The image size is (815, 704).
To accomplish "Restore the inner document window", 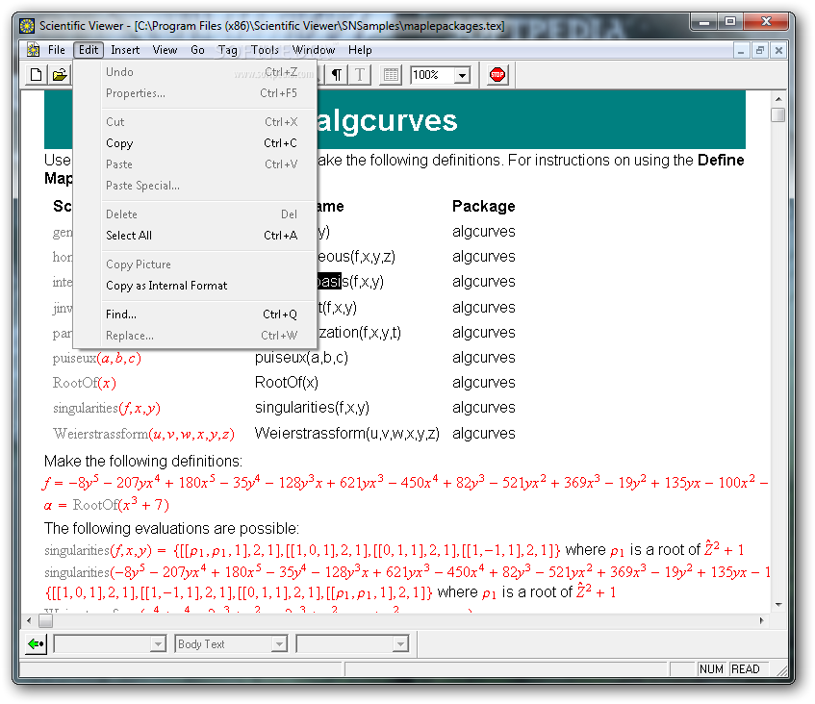I will click(x=760, y=50).
